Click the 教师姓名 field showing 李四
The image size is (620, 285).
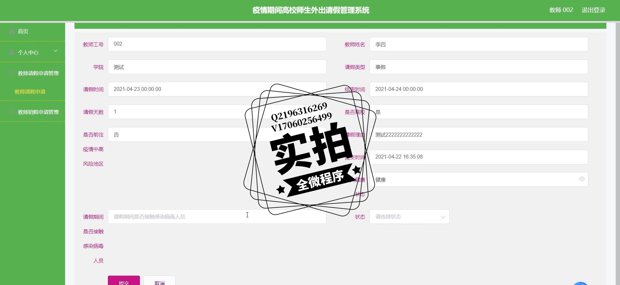click(479, 44)
